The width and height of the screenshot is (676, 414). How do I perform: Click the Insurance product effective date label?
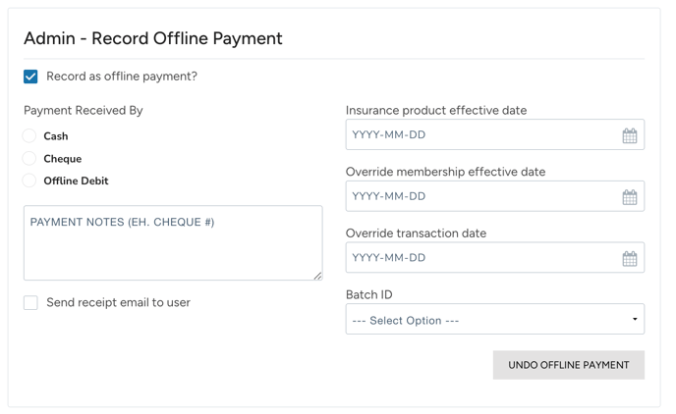click(x=436, y=110)
